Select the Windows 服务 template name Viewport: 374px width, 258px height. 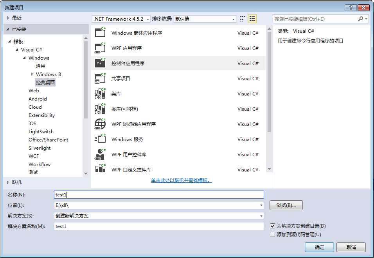pos(127,139)
